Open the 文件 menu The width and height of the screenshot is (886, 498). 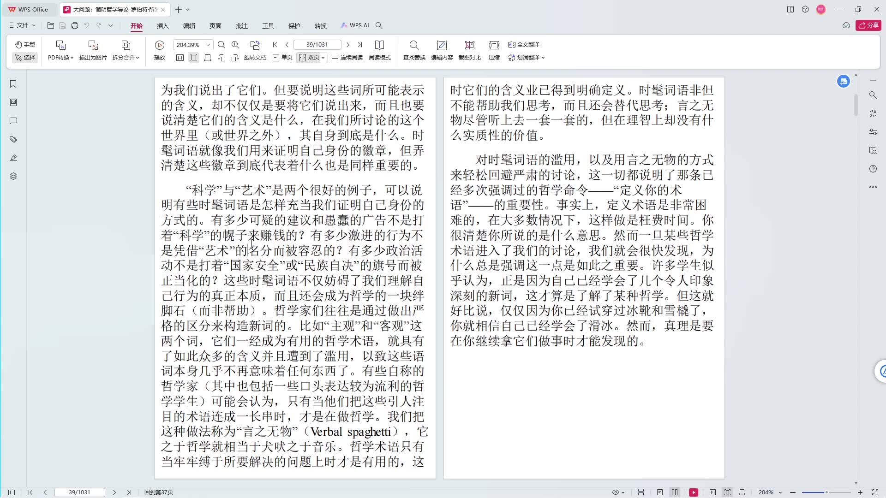pos(23,25)
